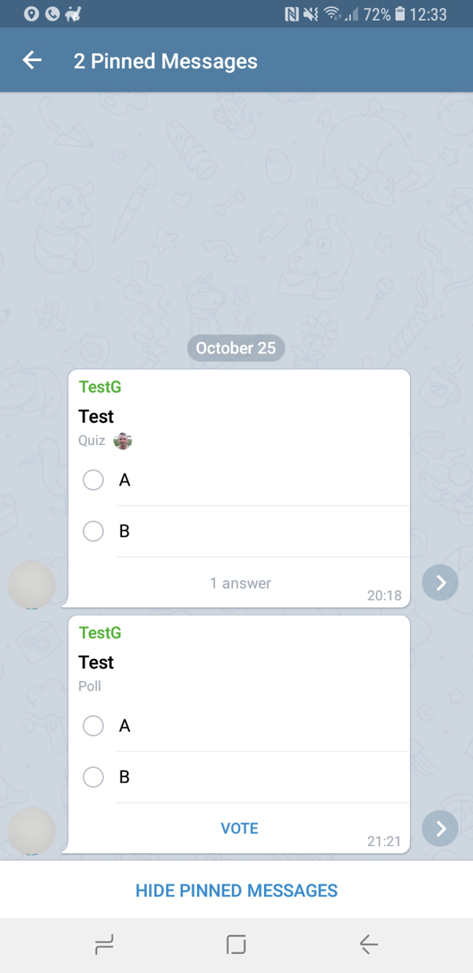The width and height of the screenshot is (473, 973).
Task: Tap Hide Pinned Messages
Action: pos(236,890)
